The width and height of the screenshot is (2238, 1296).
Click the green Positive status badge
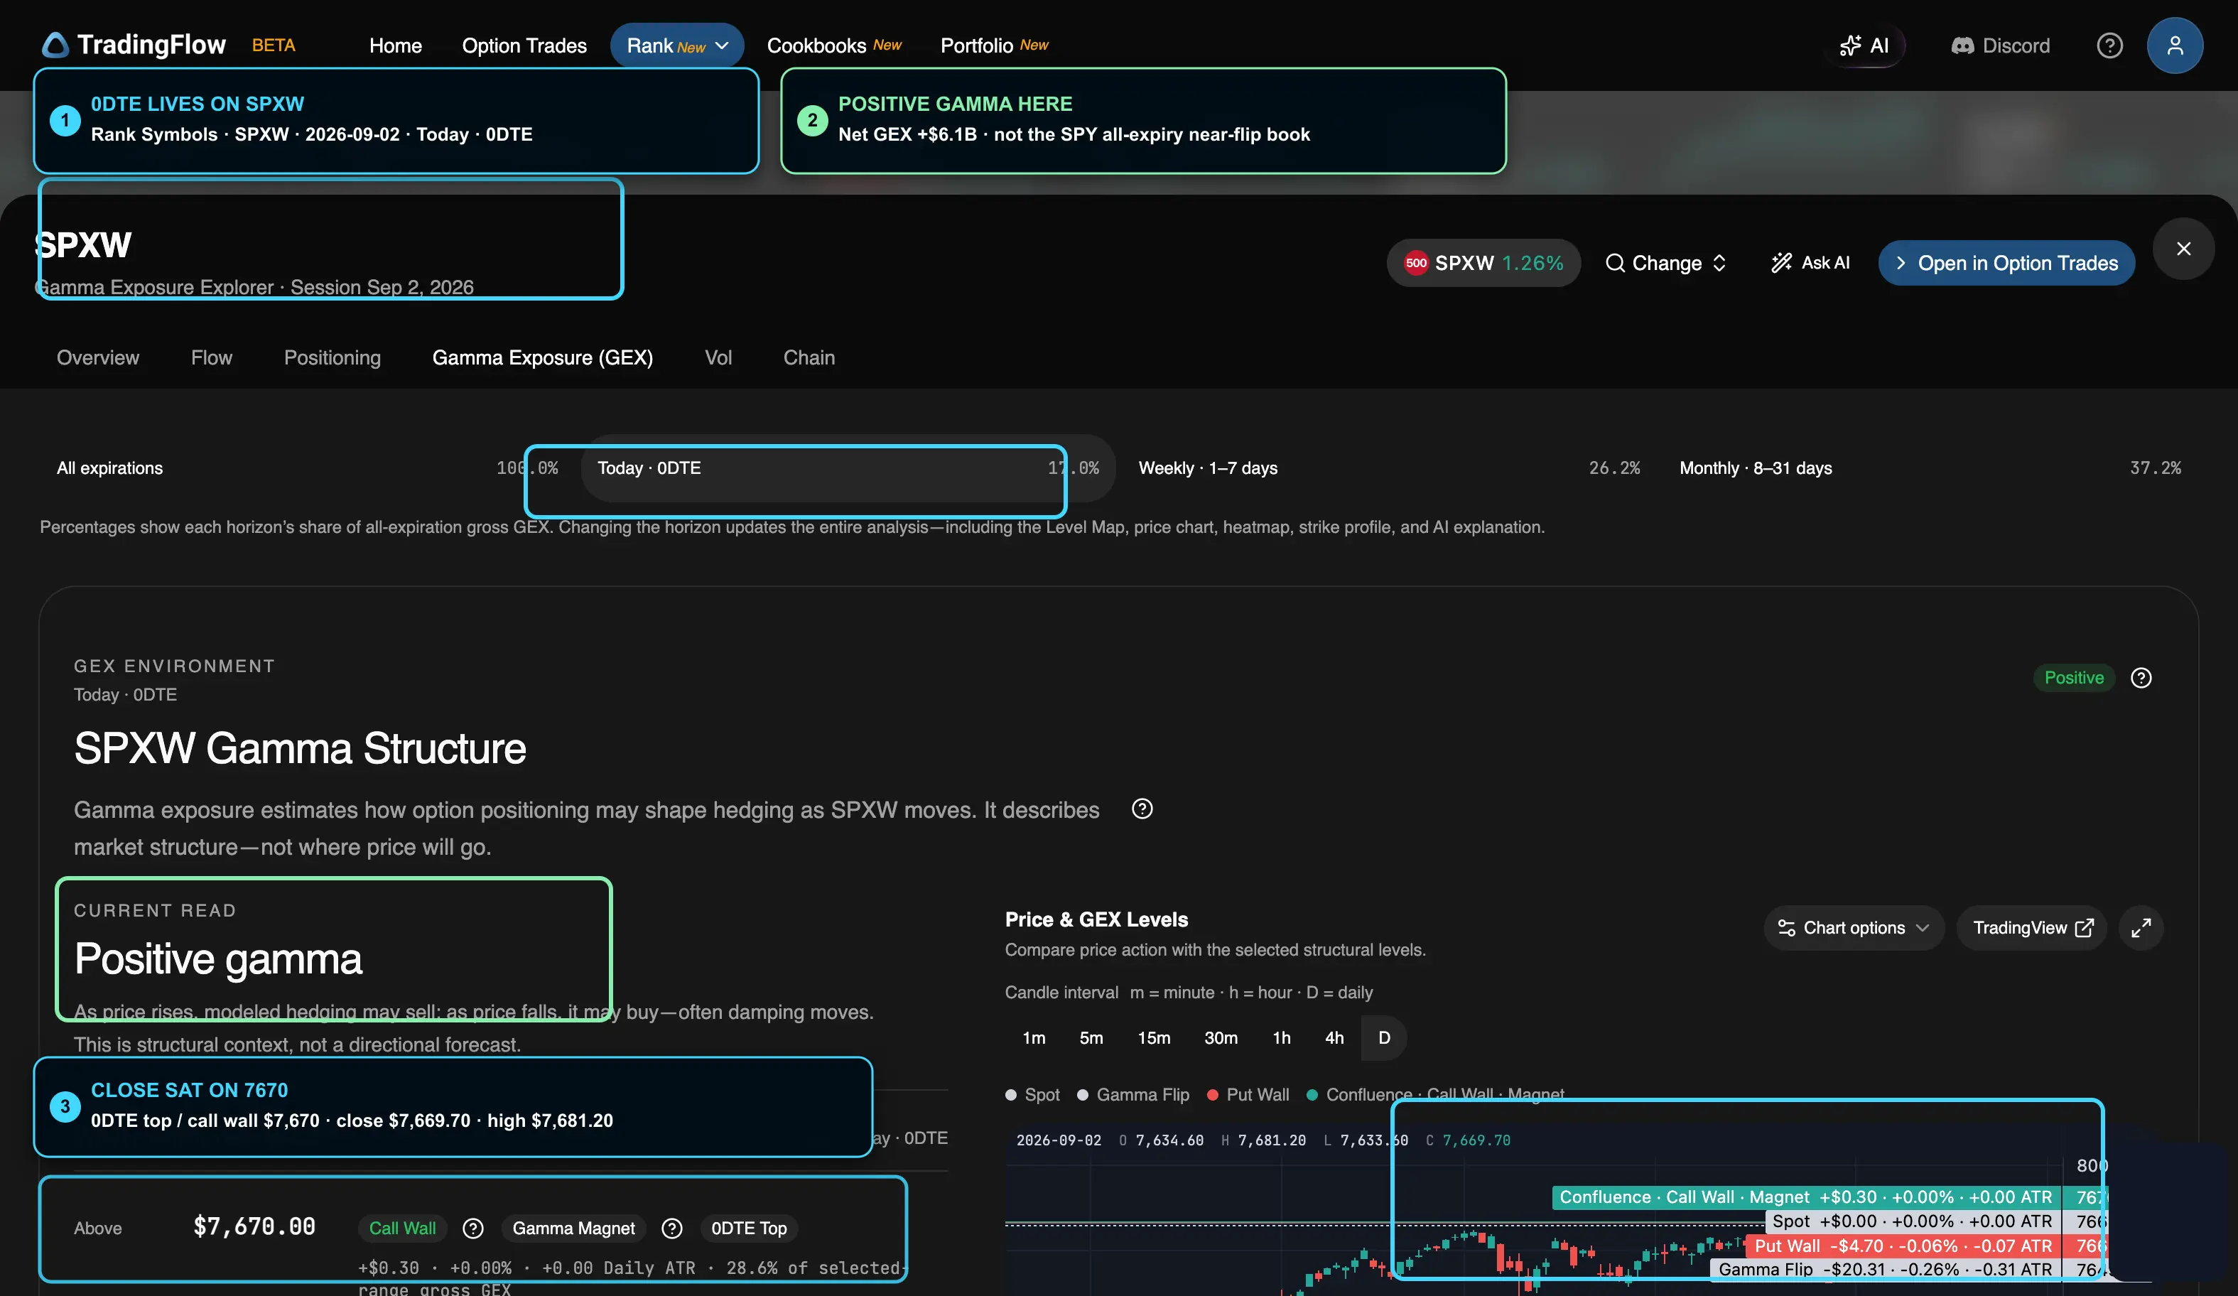point(2074,678)
